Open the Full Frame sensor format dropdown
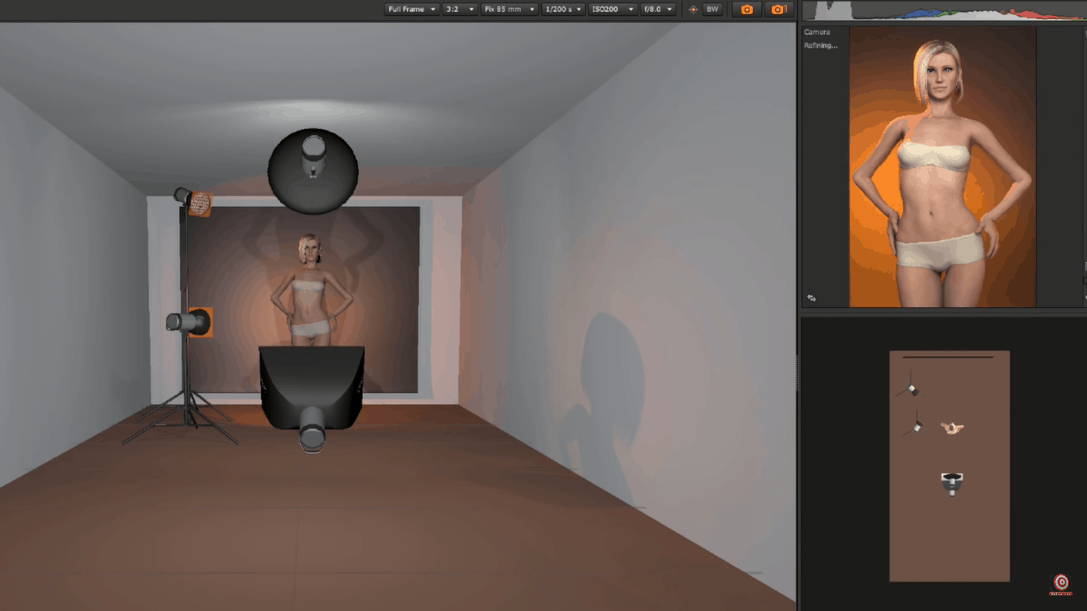 tap(411, 10)
